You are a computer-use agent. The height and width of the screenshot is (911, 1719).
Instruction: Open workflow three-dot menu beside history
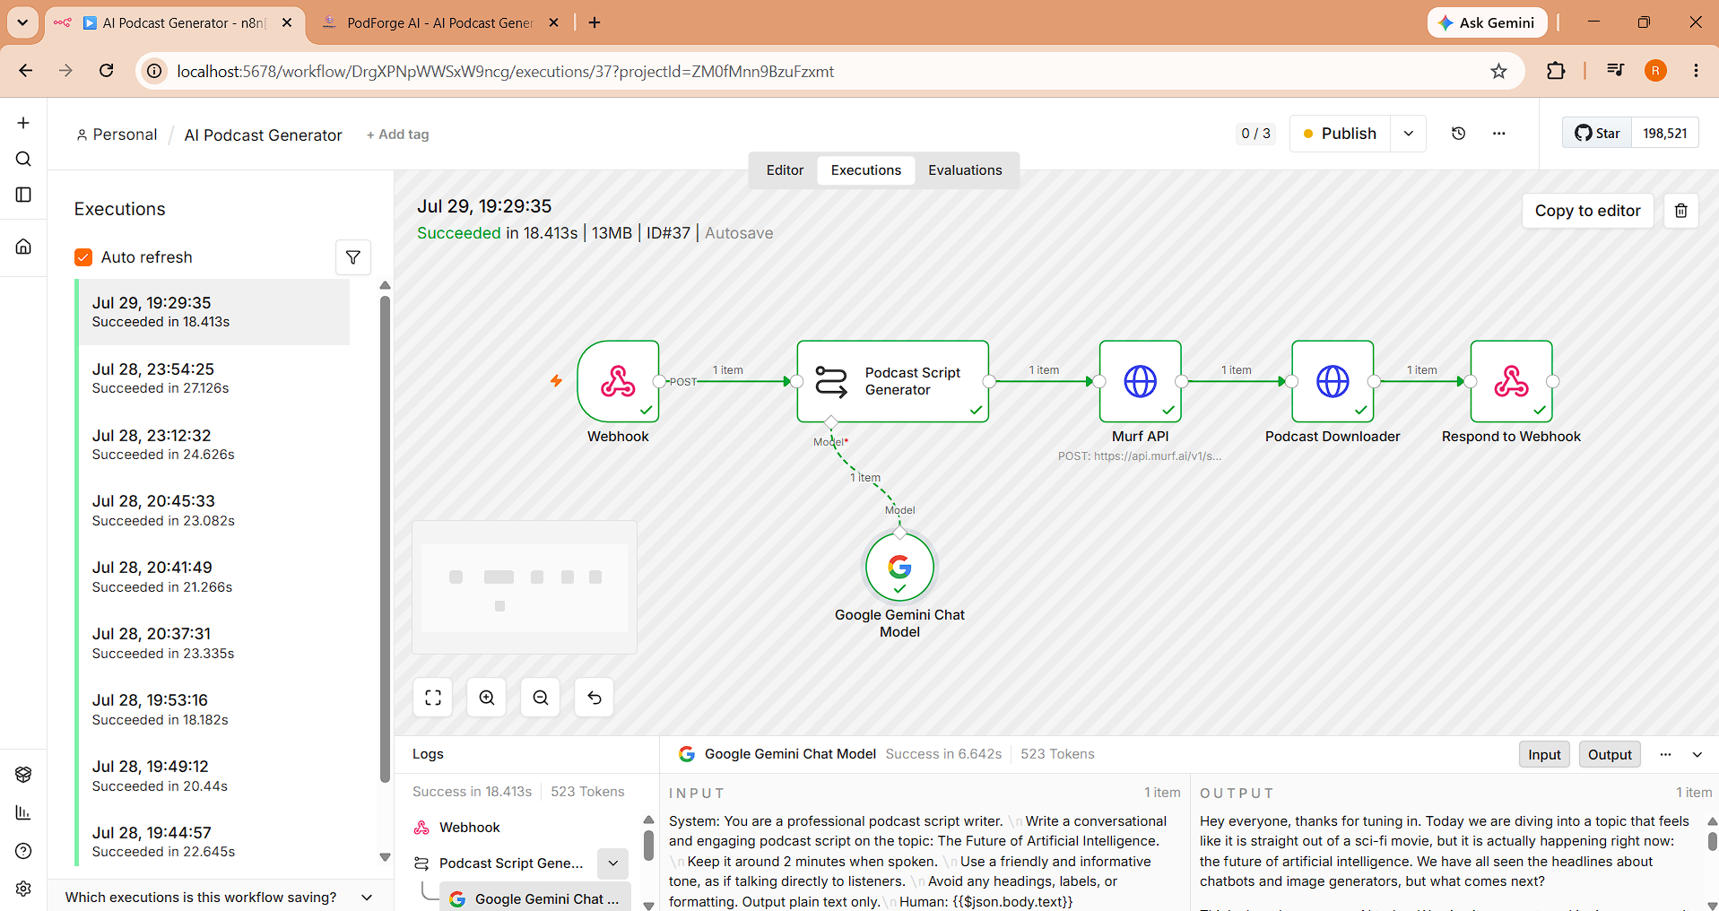click(1499, 134)
